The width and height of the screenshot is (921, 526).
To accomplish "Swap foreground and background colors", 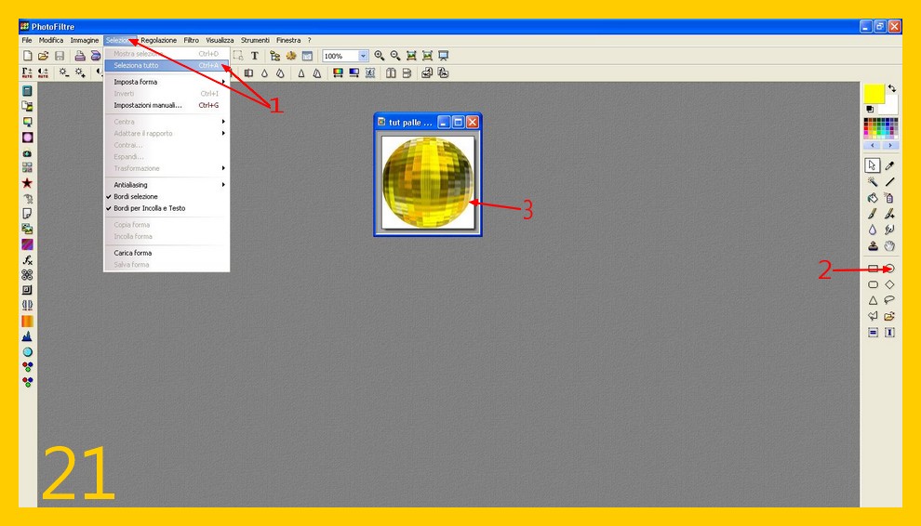I will point(892,88).
